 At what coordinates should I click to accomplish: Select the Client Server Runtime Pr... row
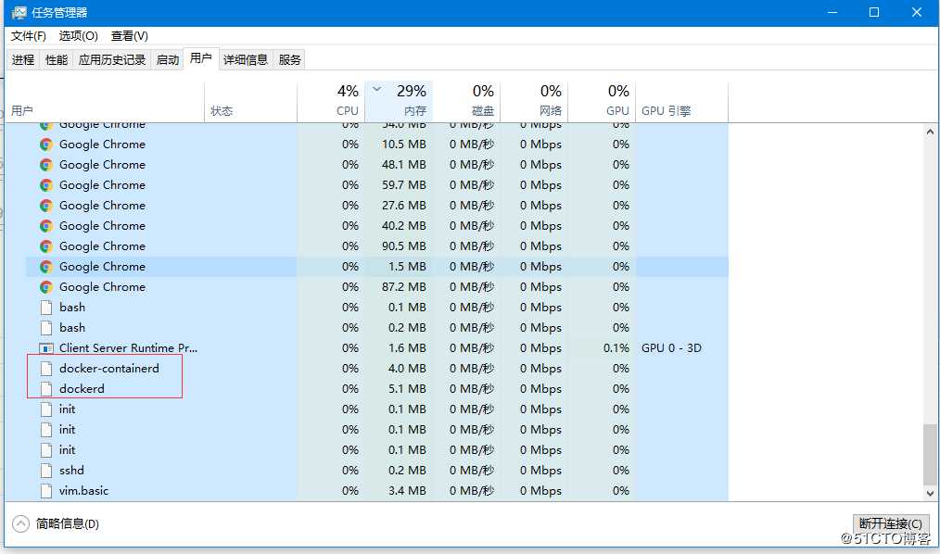click(x=376, y=348)
